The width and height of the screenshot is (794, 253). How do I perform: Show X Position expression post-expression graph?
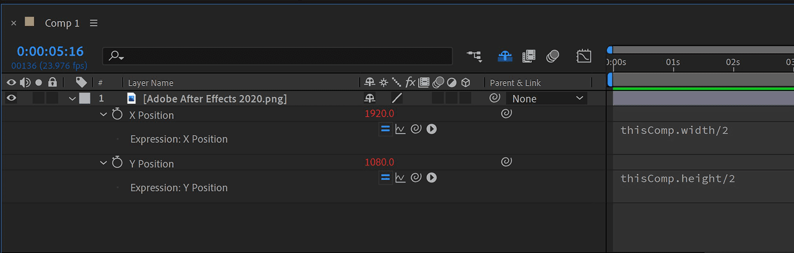(x=400, y=129)
